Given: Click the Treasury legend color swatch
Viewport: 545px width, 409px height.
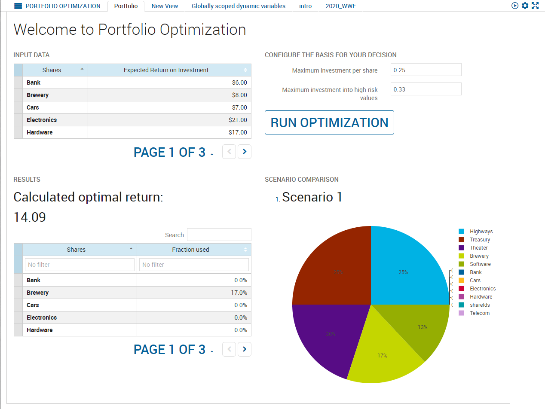Looking at the screenshot, I should point(461,240).
